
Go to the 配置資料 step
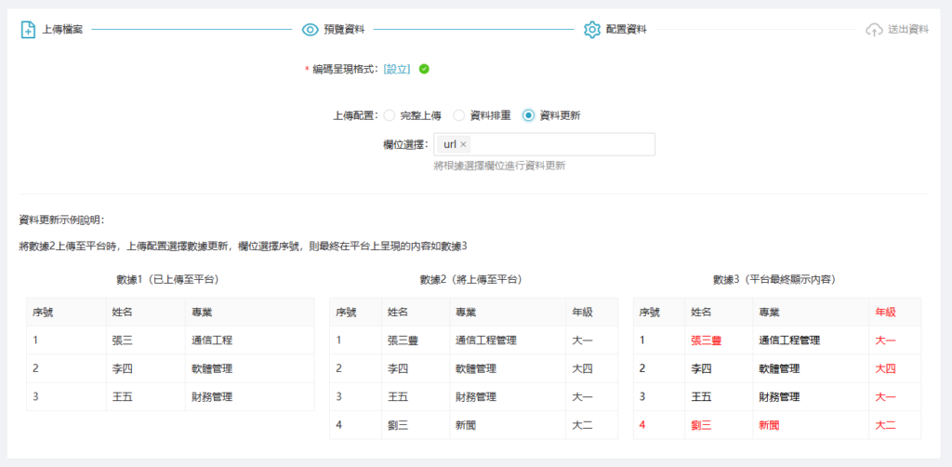pos(626,30)
